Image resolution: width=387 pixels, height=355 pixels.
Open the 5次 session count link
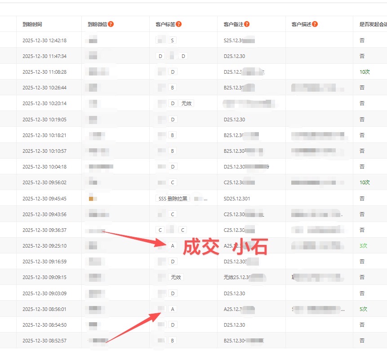tap(363, 309)
